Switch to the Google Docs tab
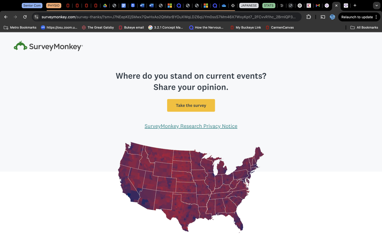The width and height of the screenshot is (382, 238). pos(124,5)
